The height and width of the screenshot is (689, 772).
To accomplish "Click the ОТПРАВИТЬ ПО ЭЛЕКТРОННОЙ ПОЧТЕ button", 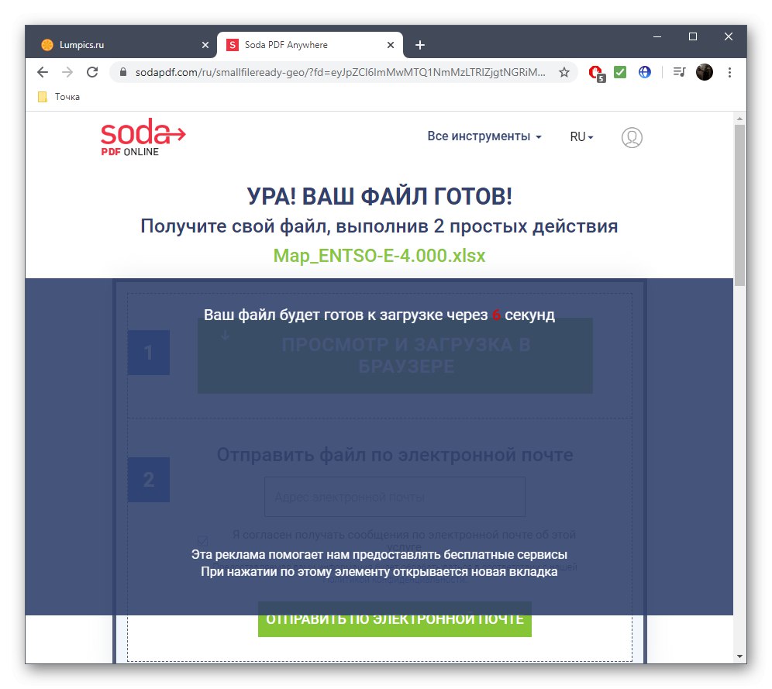I will 395,619.
